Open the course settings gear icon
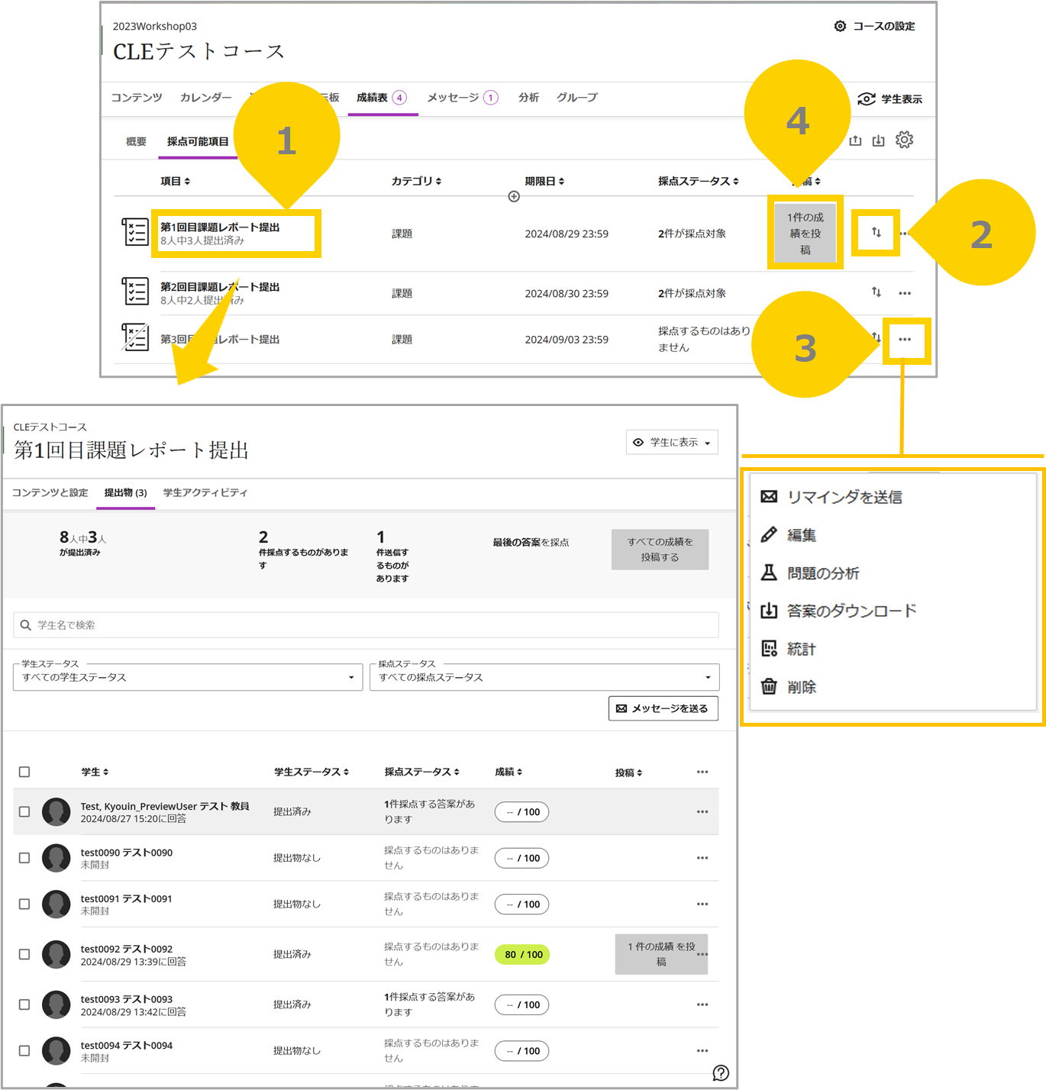1046x1090 pixels. pyautogui.click(x=840, y=26)
